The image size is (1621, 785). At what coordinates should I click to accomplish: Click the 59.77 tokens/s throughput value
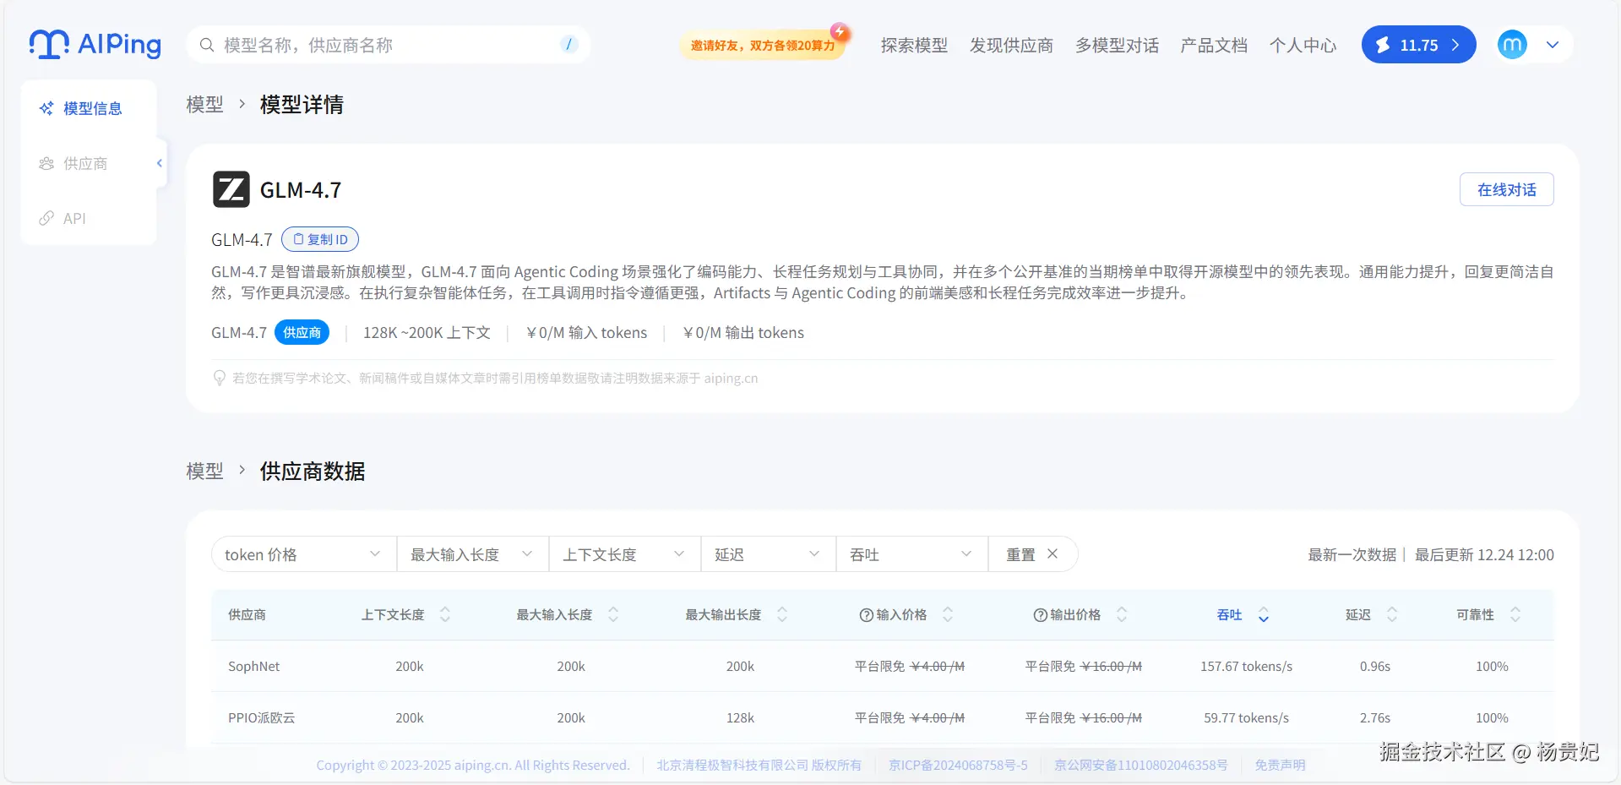[1246, 717]
